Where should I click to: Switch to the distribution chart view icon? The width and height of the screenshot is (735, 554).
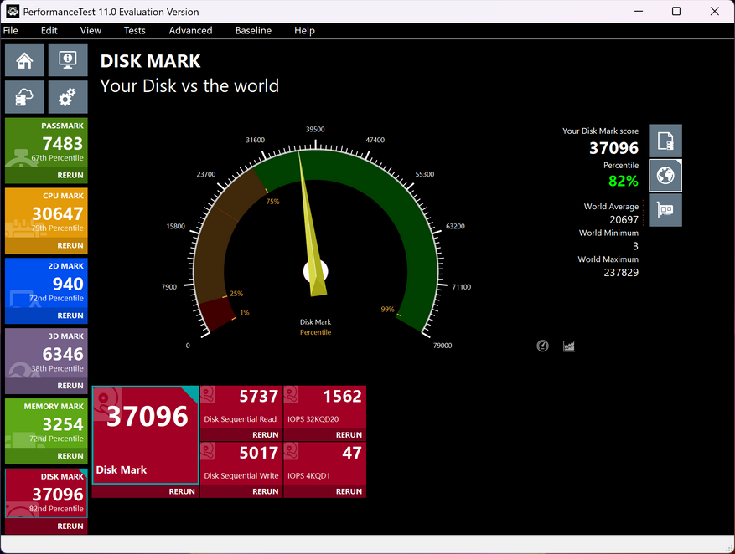[x=569, y=346]
